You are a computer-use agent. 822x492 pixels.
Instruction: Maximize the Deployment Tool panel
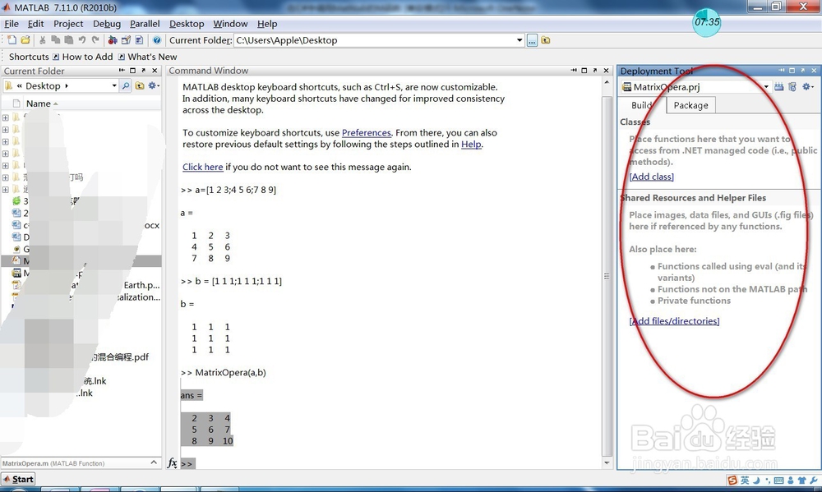pyautogui.click(x=792, y=70)
